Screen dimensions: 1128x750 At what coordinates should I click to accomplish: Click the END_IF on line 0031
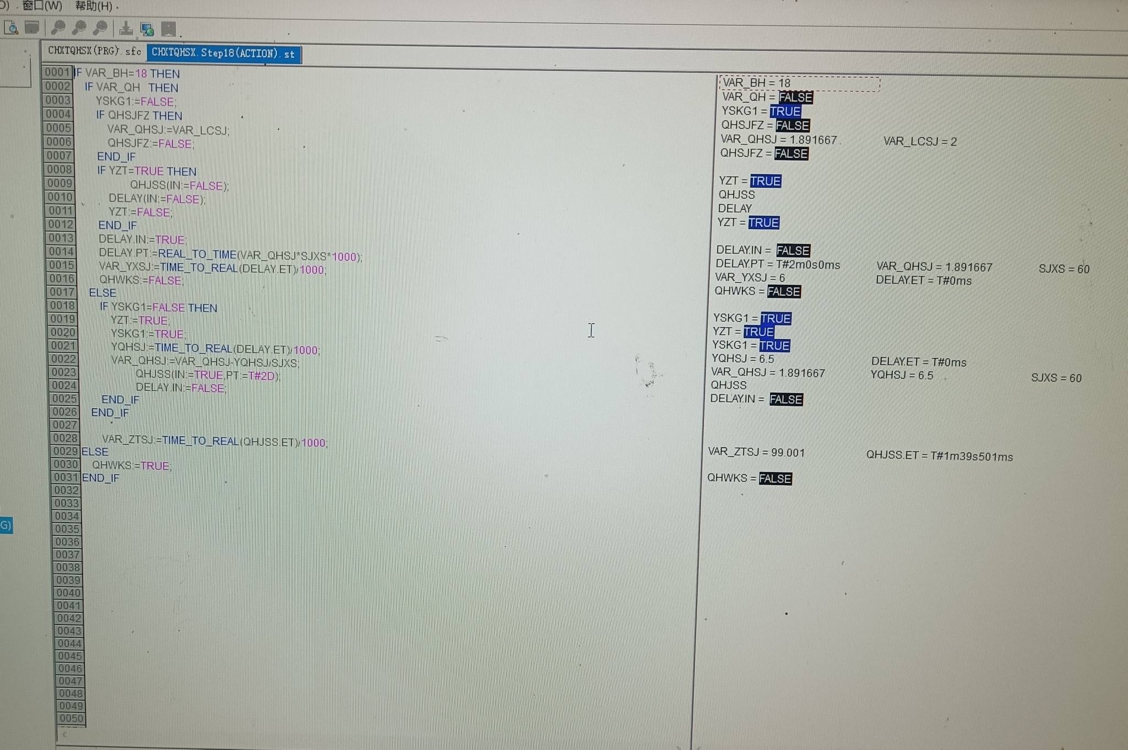coord(101,477)
